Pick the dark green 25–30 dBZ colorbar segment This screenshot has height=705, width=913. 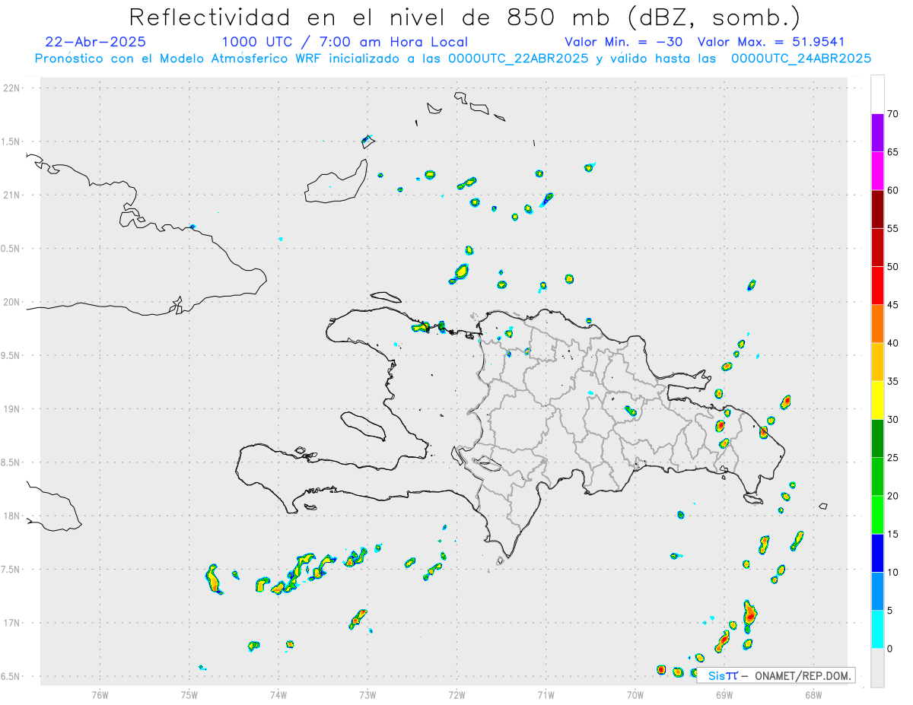[x=877, y=439]
